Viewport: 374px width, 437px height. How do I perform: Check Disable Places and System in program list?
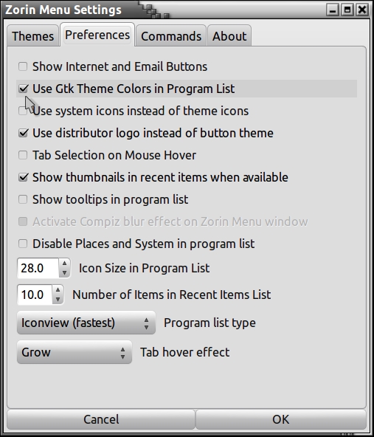coord(23,244)
